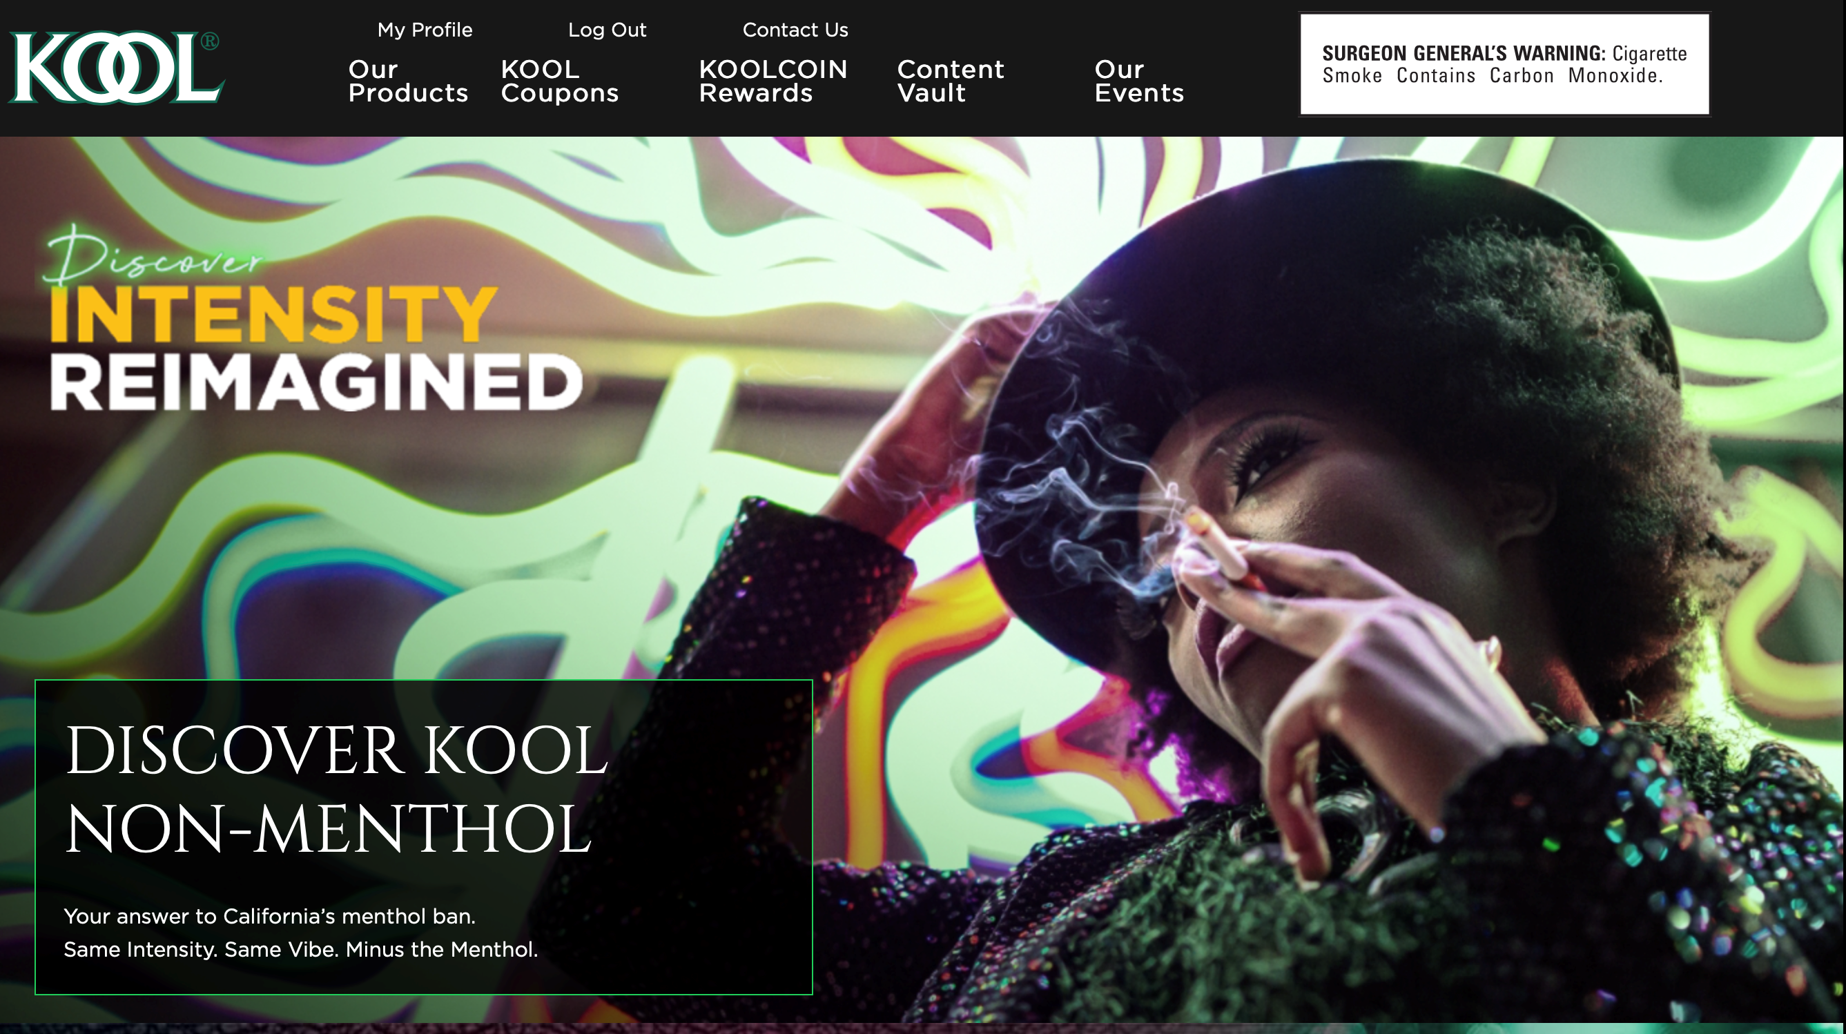Click the DISCOVER KOOL NON-MENTHOL heading
The width and height of the screenshot is (1846, 1034).
336,789
